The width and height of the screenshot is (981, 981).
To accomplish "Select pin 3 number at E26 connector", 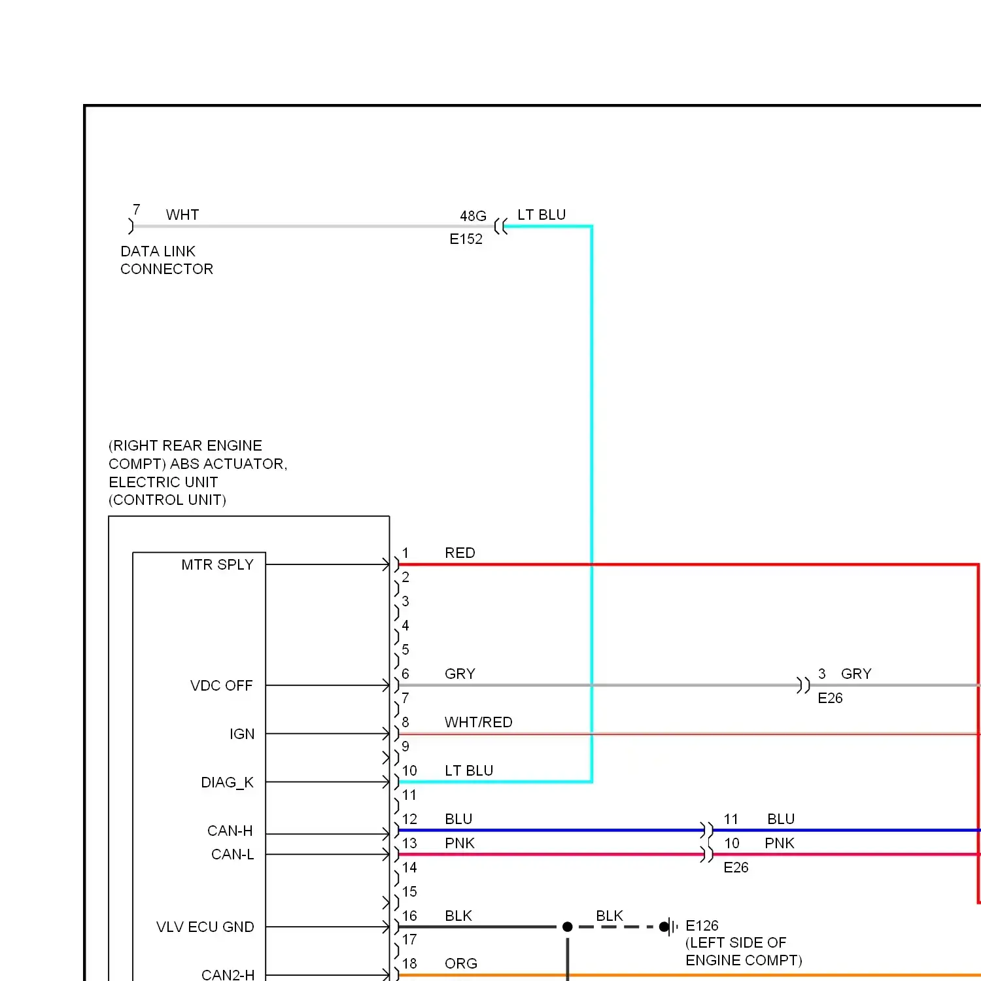I will pos(822,674).
